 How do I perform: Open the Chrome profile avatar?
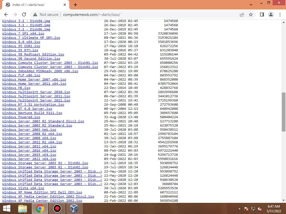coord(271,14)
